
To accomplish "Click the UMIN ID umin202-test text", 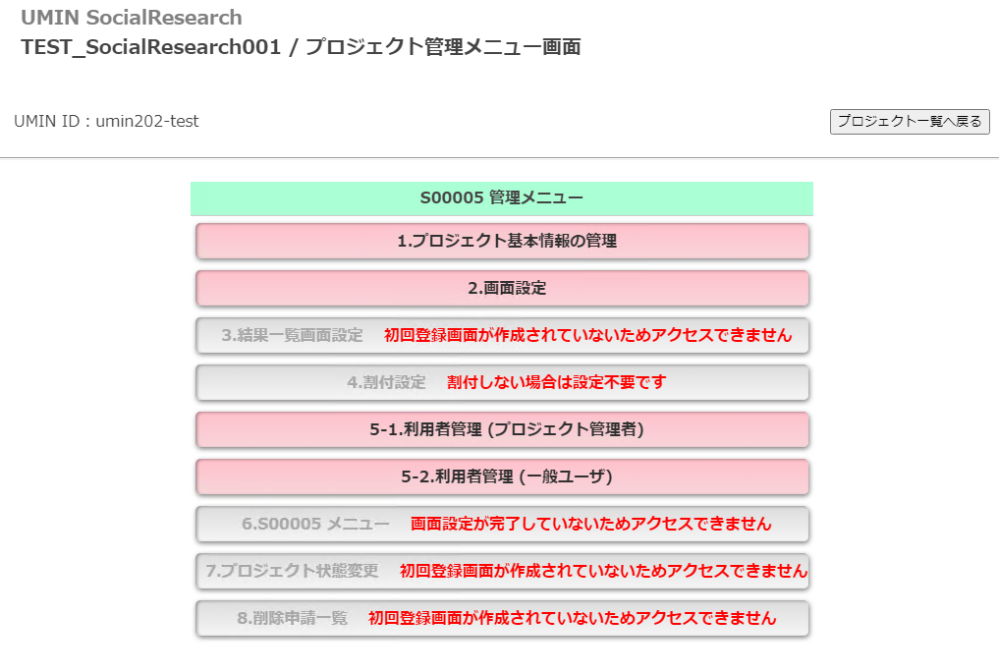I will pos(106,121).
